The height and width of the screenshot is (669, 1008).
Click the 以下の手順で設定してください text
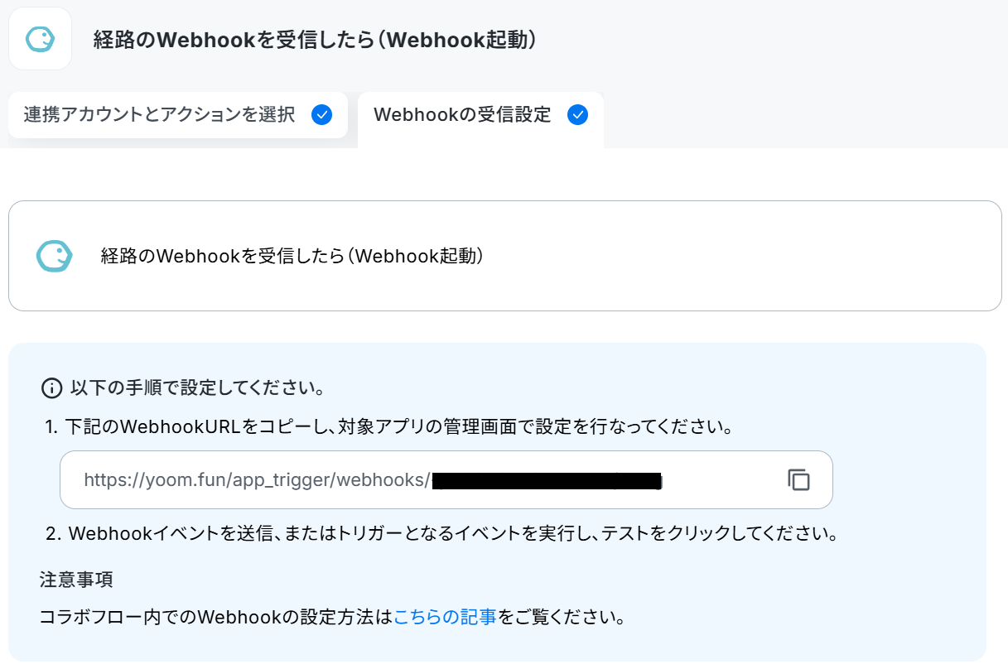point(196,387)
